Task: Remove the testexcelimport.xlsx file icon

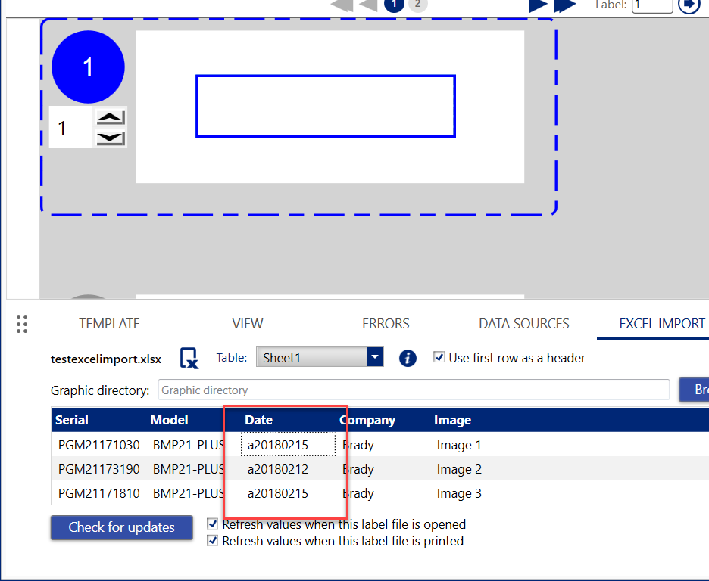Action: tap(189, 358)
